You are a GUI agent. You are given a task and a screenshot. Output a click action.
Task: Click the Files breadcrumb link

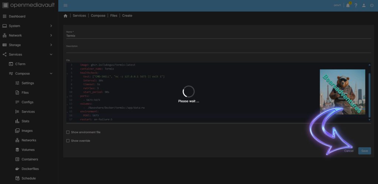(x=114, y=16)
